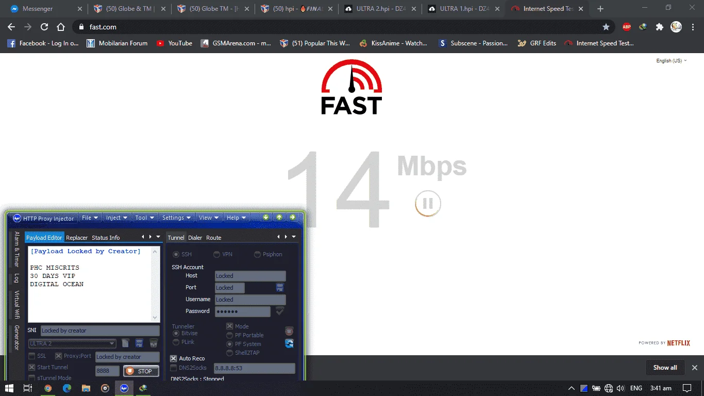Open the Generator side panel
Screen dimensions: 704x396
16,337
